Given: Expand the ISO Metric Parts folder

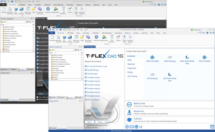Looking at the screenshot, I should pyautogui.click(x=50, y=70).
